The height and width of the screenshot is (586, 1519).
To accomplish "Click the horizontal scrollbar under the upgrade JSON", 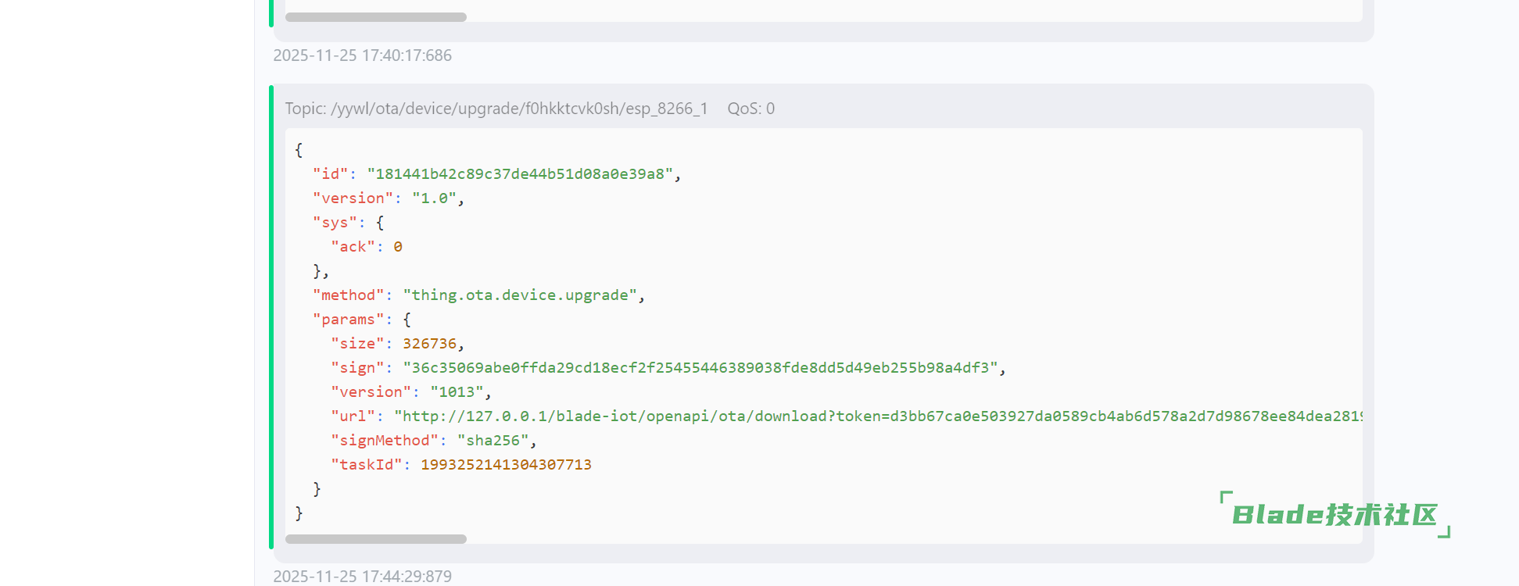I will tap(376, 539).
